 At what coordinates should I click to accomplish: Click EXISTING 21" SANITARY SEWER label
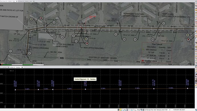103,58
